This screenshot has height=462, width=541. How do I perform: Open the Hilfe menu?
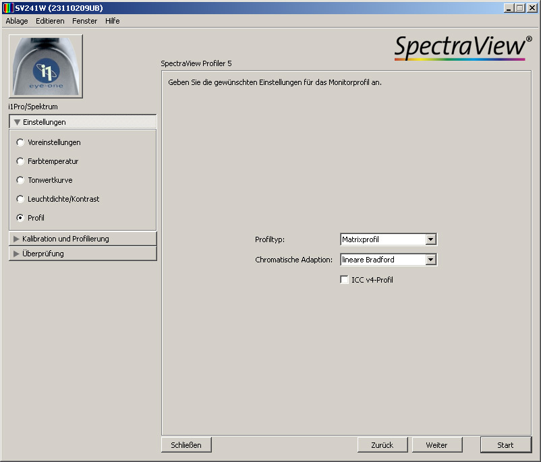click(113, 21)
